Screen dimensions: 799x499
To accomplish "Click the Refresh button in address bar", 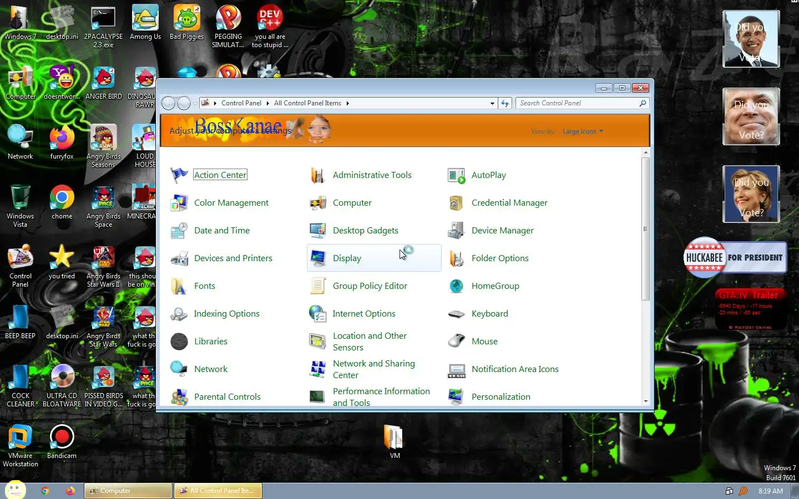I will point(505,103).
